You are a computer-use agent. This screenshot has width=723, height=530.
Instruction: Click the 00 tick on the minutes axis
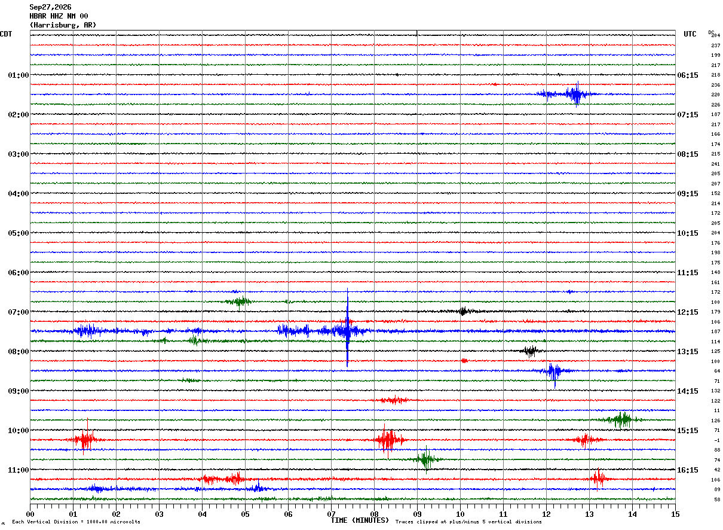point(30,514)
